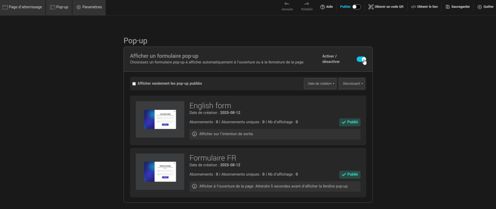Click the Sauvegarder save icon
The image size is (496, 209).
click(448, 7)
